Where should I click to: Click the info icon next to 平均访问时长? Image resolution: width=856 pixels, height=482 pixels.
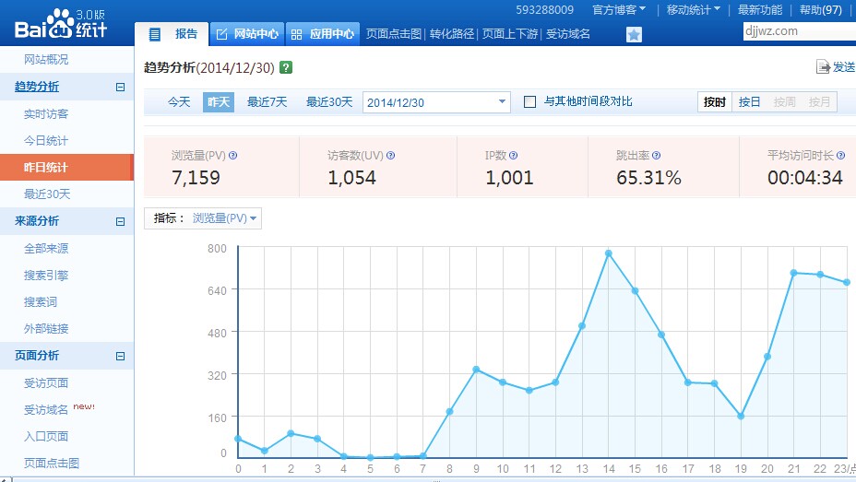[x=840, y=156]
